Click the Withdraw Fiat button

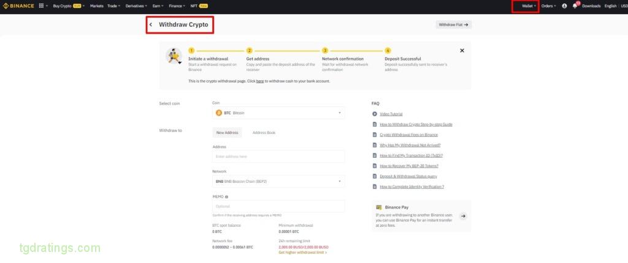pyautogui.click(x=453, y=24)
